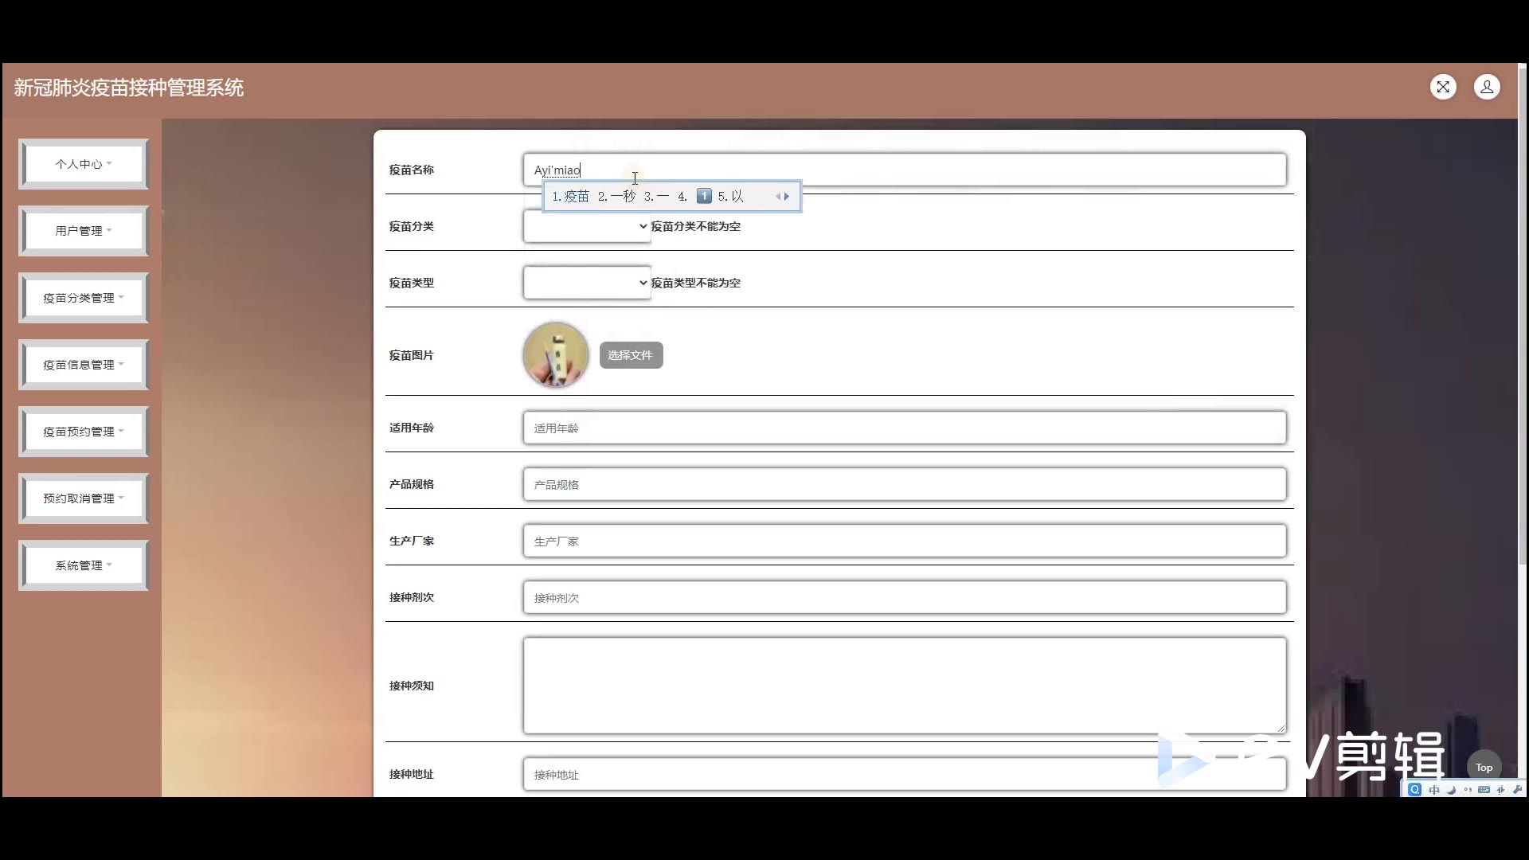The height and width of the screenshot is (860, 1529).
Task: Toggle the IME half-moon full/half-width icon
Action: click(1451, 790)
